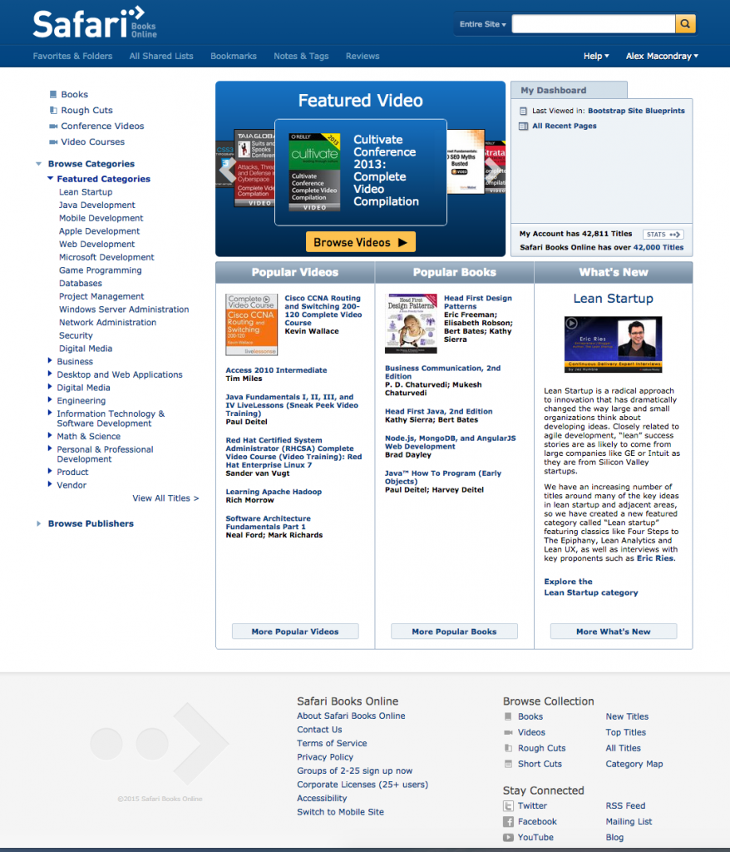730x852 pixels.
Task: Open Learning Apache Hadoop video link
Action: click(274, 492)
